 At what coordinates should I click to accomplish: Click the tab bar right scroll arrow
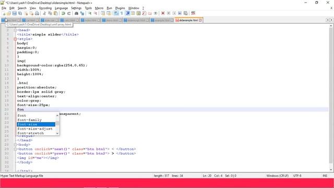coord(331,20)
